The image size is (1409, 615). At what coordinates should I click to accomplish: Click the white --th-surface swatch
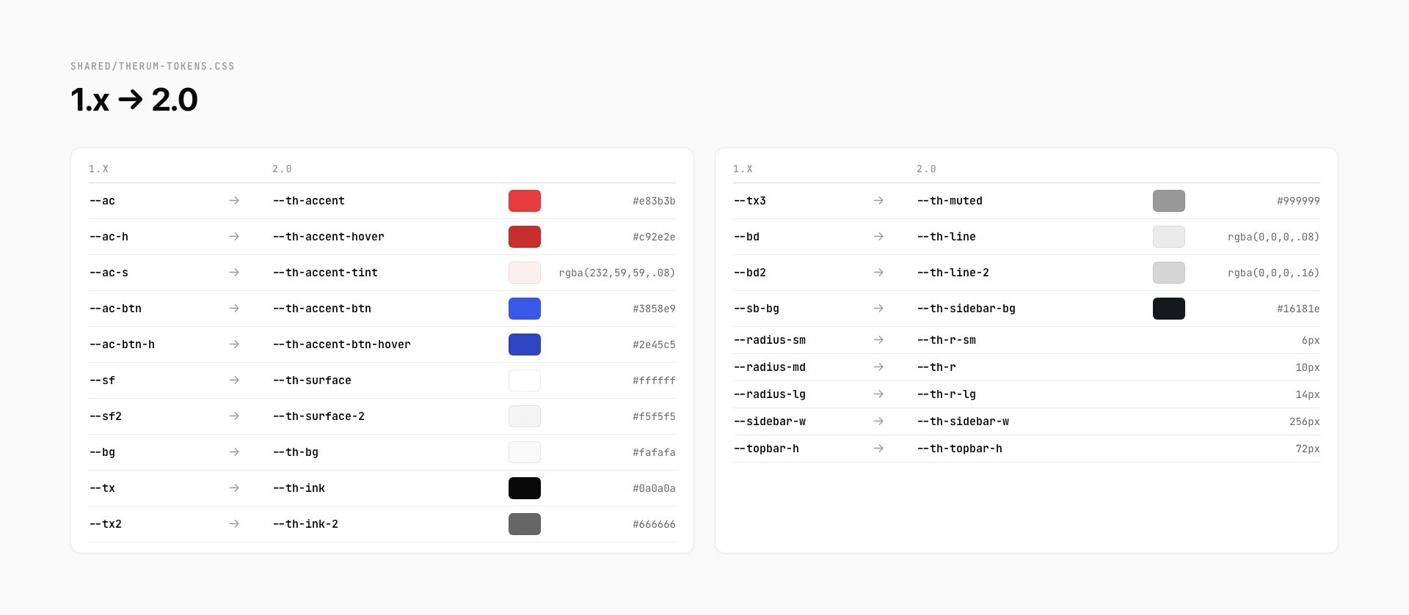[x=525, y=380]
